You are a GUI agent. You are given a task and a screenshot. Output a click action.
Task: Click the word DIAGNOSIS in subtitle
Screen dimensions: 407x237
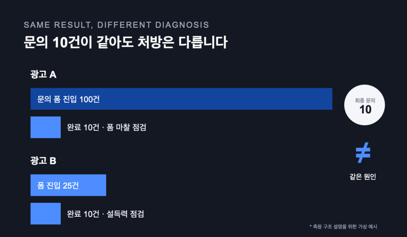[x=182, y=25]
